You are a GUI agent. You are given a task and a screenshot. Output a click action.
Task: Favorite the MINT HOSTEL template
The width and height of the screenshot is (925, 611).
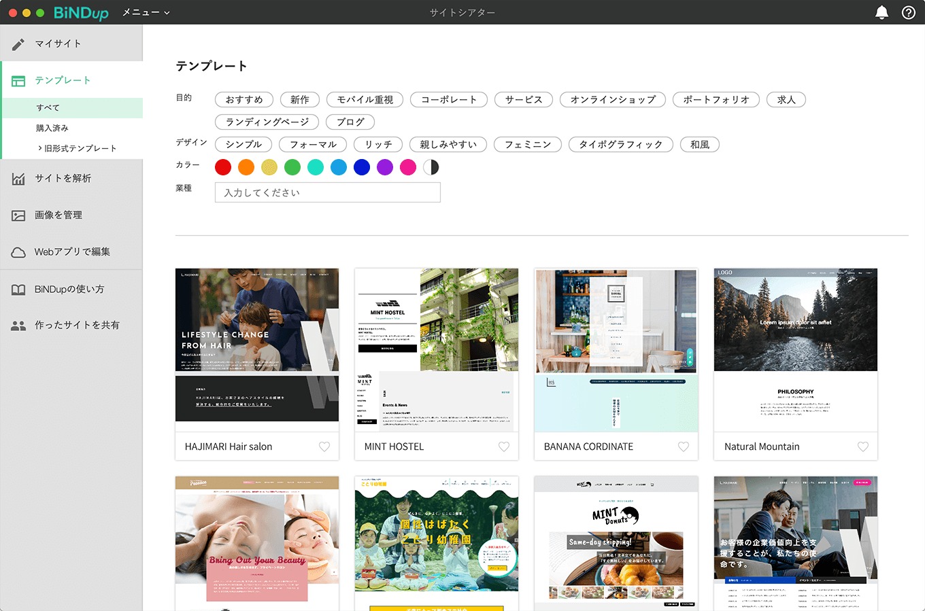pos(503,447)
